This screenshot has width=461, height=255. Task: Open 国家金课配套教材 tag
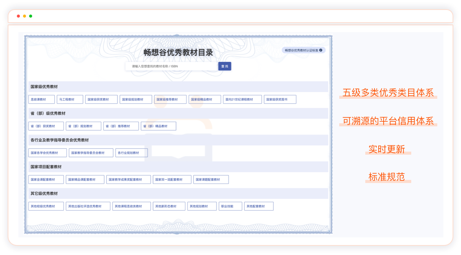(x=46, y=180)
